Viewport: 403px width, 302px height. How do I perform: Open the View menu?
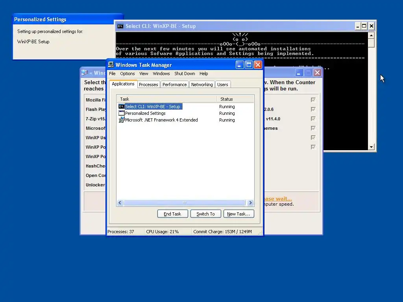[x=144, y=74]
